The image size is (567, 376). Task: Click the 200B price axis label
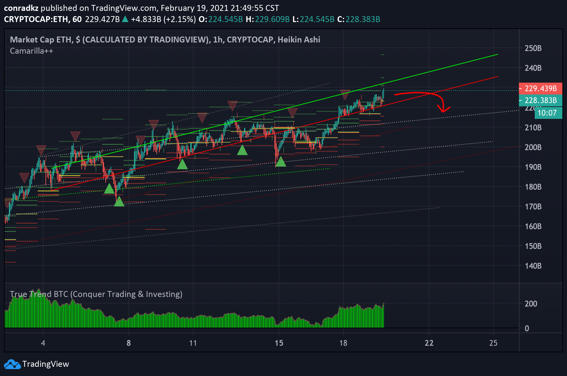click(533, 147)
